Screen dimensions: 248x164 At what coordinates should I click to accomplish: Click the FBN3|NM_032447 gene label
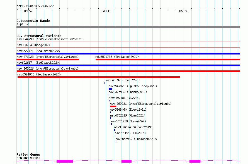(x=28, y=158)
